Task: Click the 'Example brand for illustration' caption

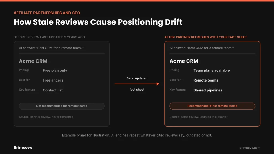Action: pyautogui.click(x=137, y=135)
